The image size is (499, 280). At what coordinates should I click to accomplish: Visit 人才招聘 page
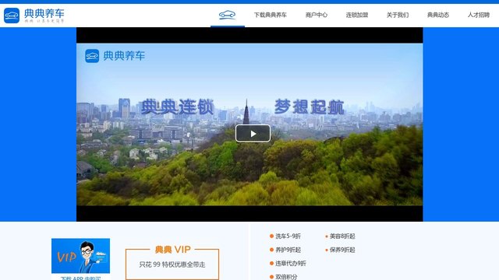[478, 15]
